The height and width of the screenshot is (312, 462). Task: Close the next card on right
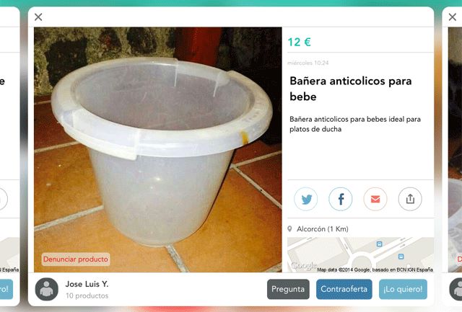coord(453,17)
